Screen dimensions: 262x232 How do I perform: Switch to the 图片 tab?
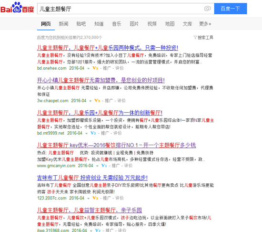pyautogui.click(x=134, y=24)
